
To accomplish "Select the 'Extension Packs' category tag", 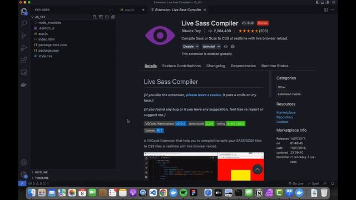I will point(289,94).
